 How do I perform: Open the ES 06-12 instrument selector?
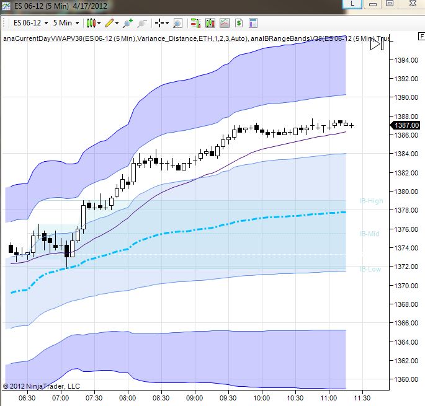(x=30, y=23)
